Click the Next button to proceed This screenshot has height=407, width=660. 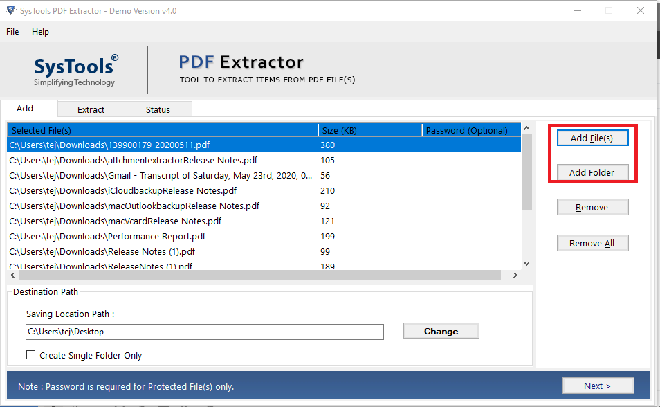[x=598, y=385]
